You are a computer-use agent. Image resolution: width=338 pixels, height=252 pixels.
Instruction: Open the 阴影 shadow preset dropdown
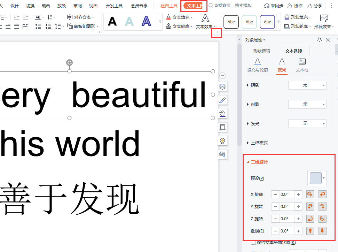tap(307, 85)
